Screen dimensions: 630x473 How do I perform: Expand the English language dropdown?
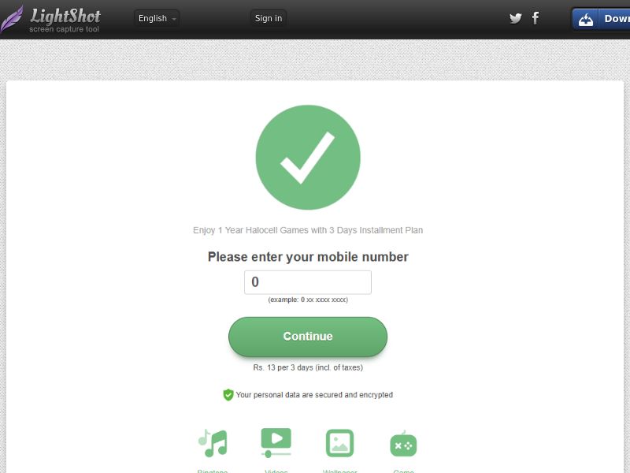[x=157, y=18]
